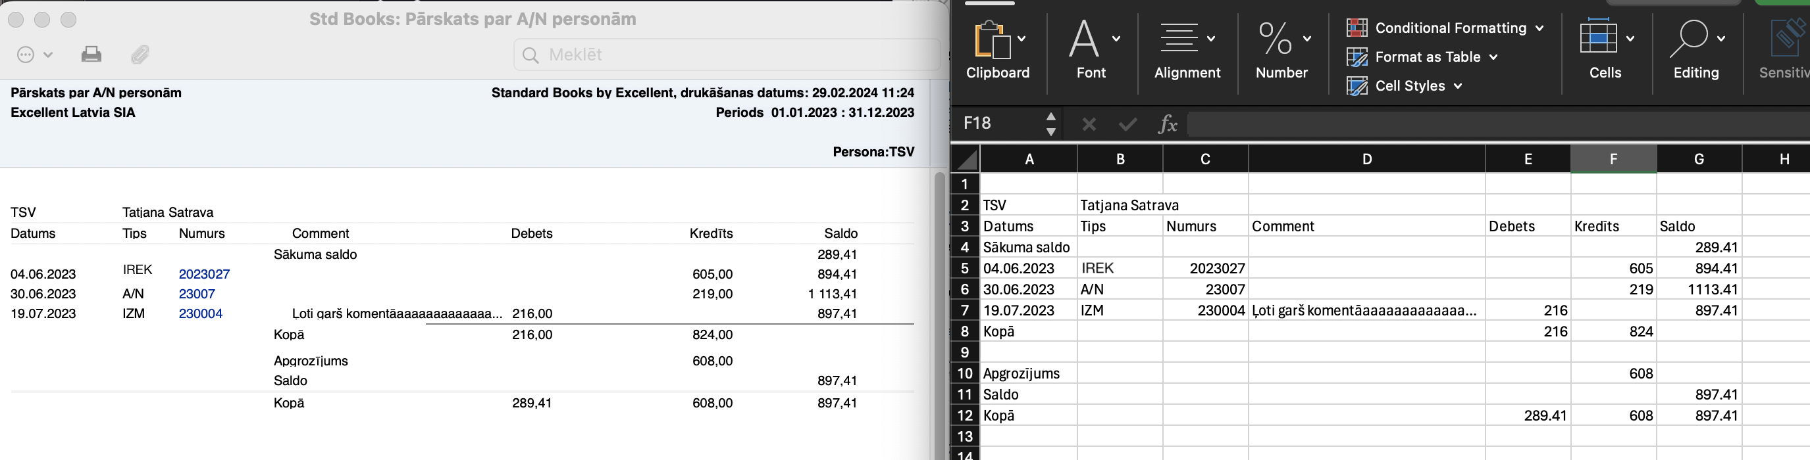Open the ellipsis actions menu

click(34, 55)
